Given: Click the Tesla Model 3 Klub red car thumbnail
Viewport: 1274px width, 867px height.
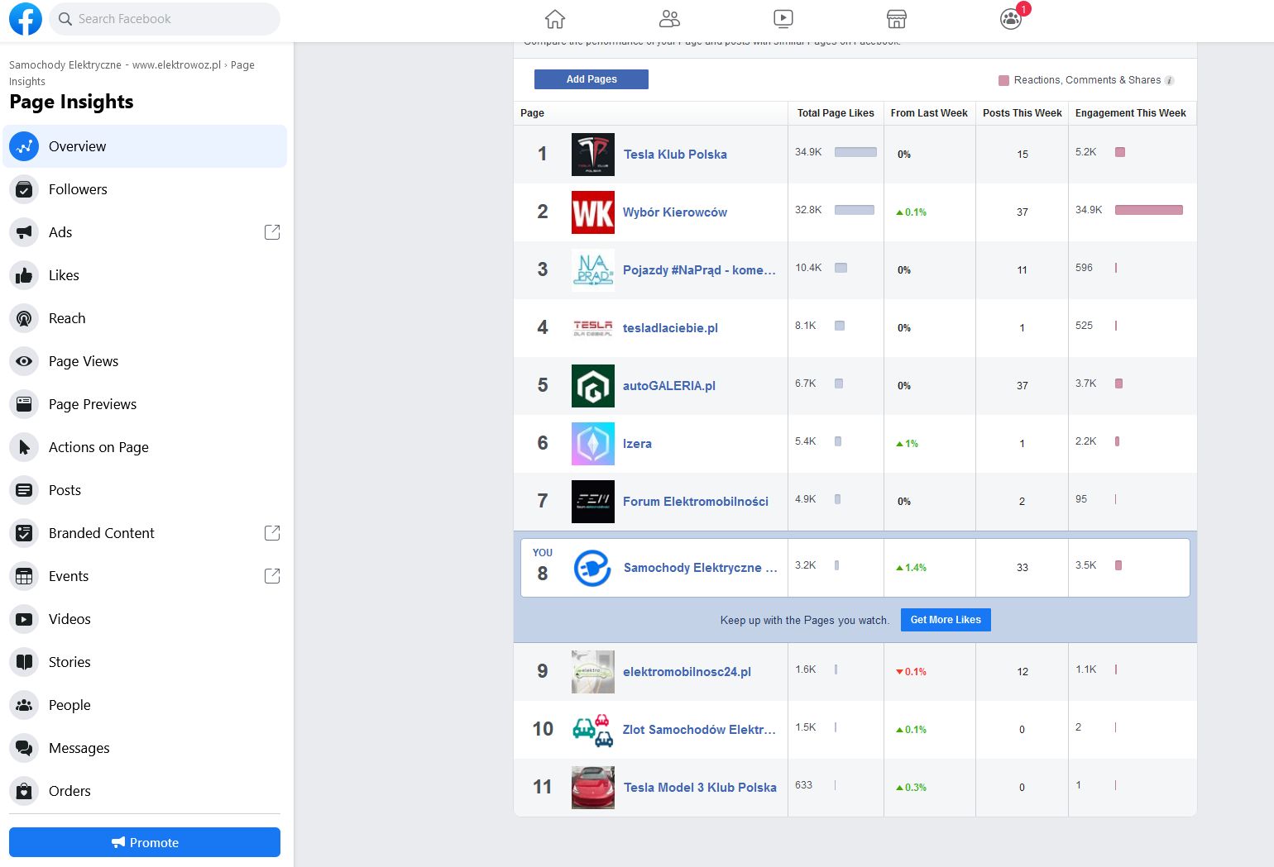Looking at the screenshot, I should 593,788.
